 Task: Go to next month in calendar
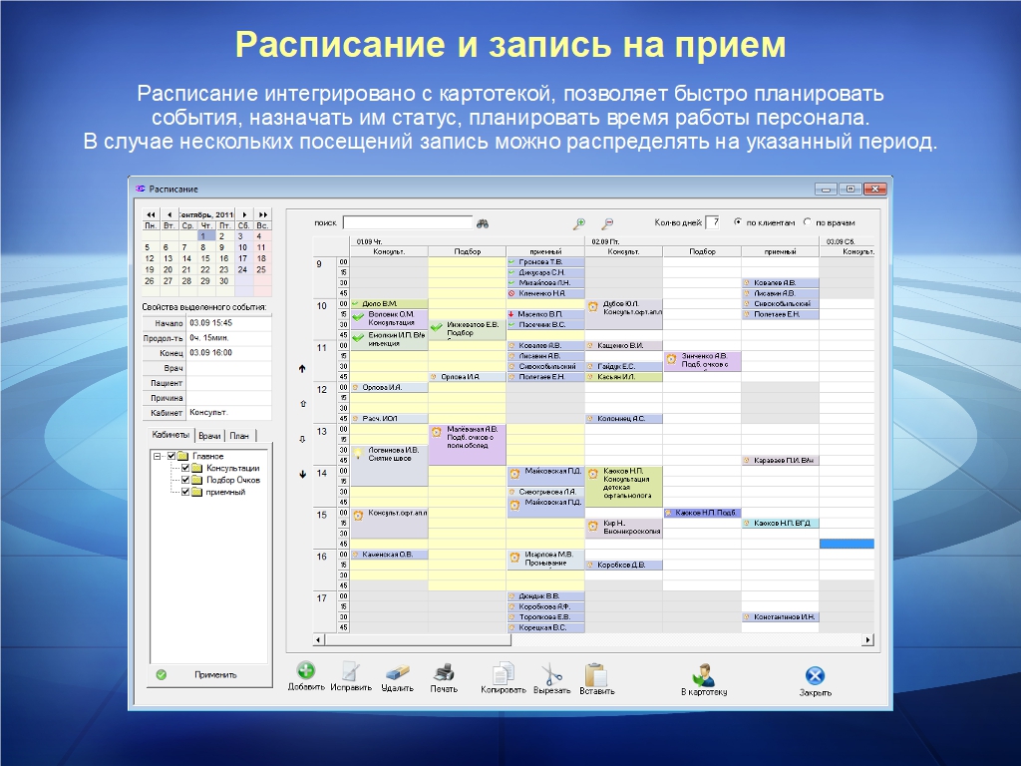pos(244,214)
